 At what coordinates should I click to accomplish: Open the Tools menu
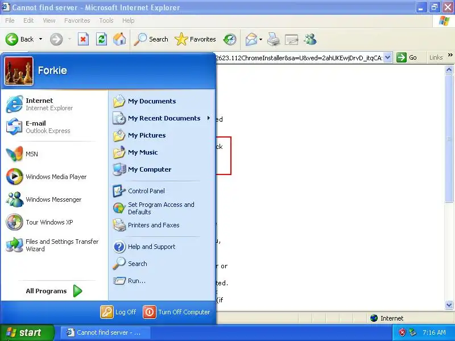[106, 20]
